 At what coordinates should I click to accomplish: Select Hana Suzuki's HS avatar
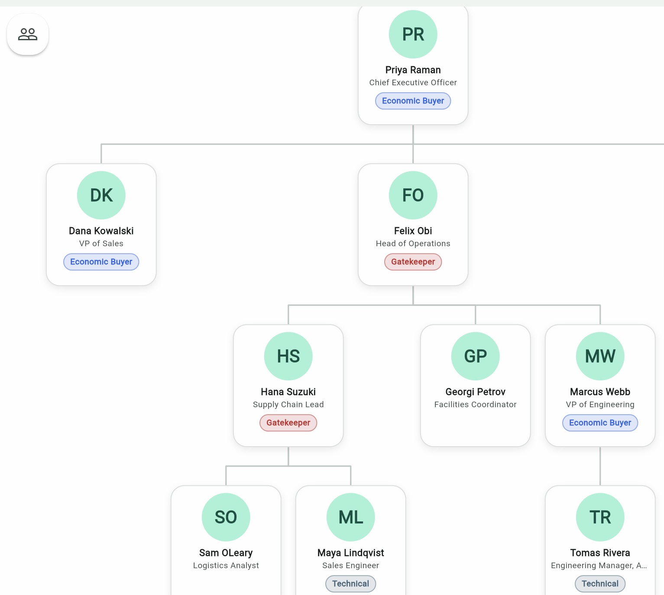288,356
